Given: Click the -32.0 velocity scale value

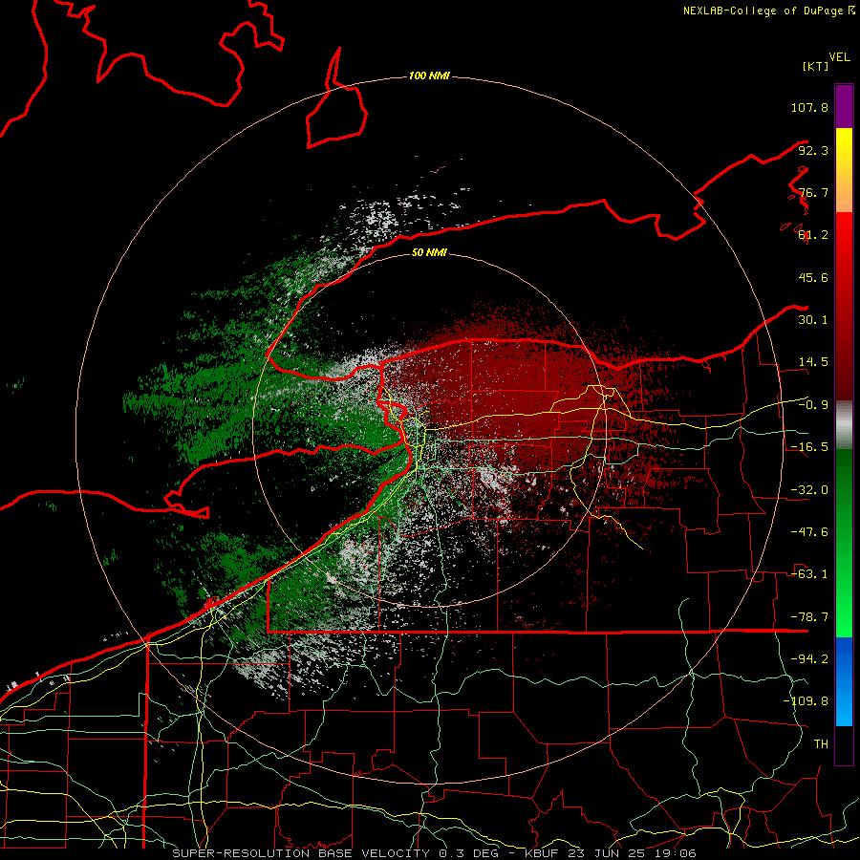Looking at the screenshot, I should pyautogui.click(x=809, y=490).
